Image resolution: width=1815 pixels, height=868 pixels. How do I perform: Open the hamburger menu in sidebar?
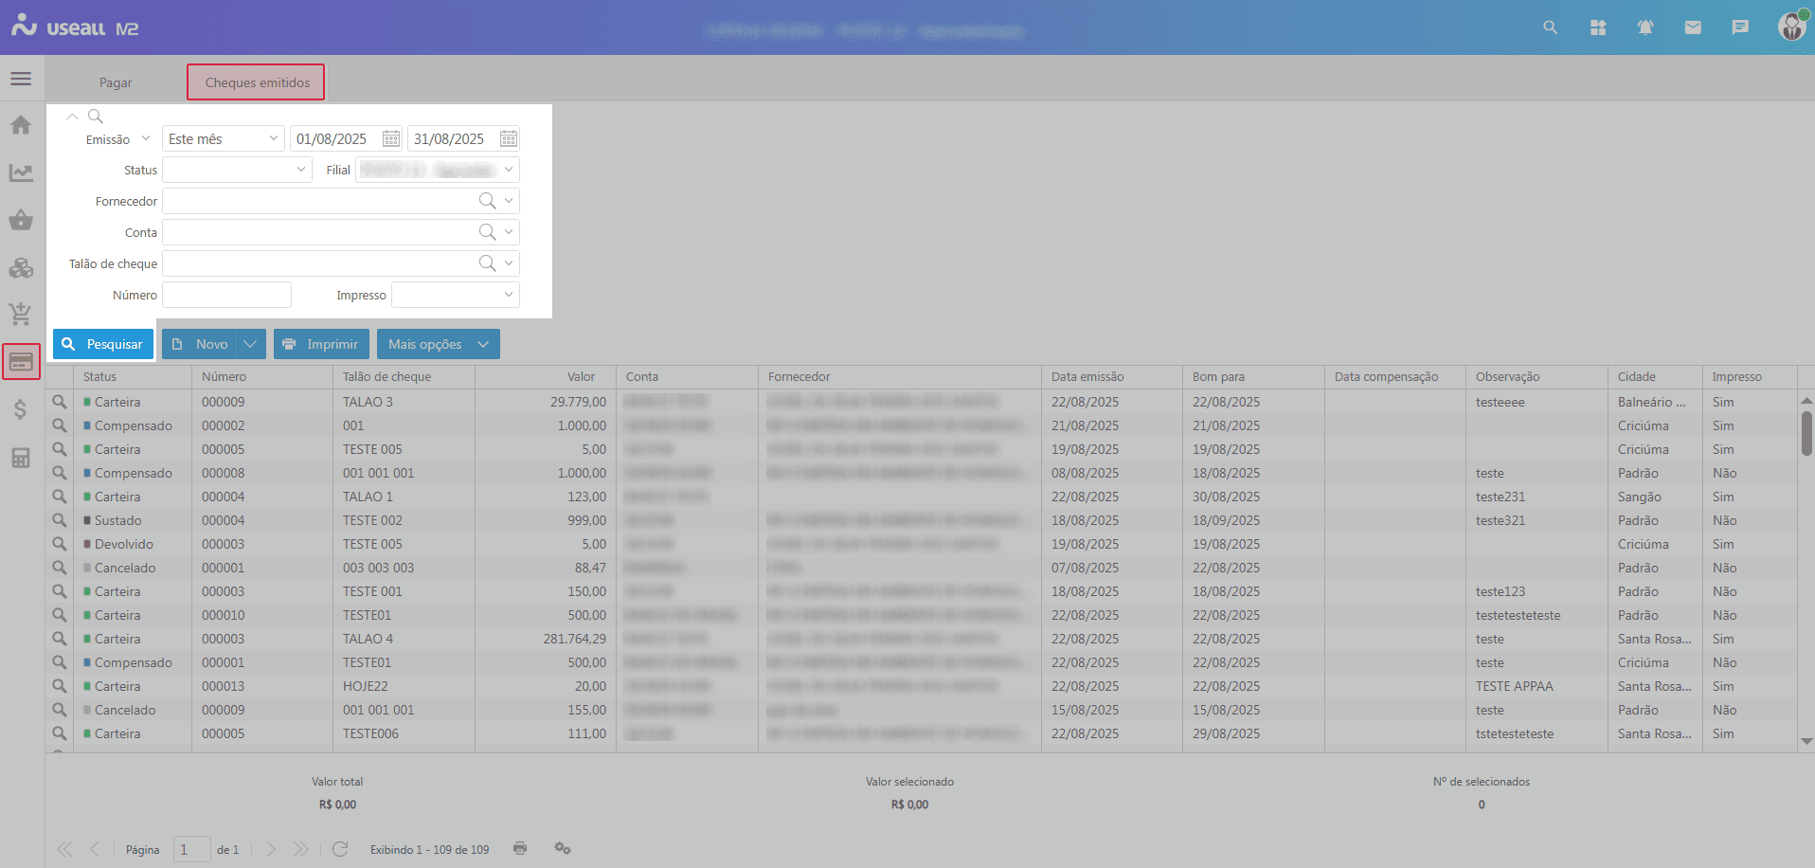[21, 79]
